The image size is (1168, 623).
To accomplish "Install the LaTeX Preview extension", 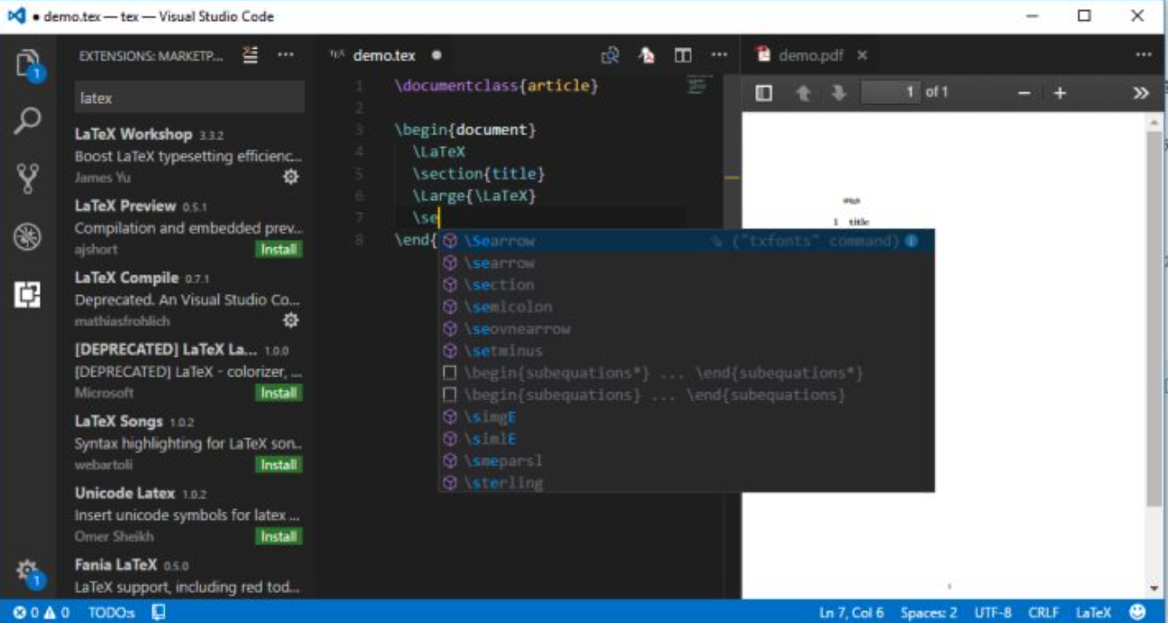I will 278,249.
